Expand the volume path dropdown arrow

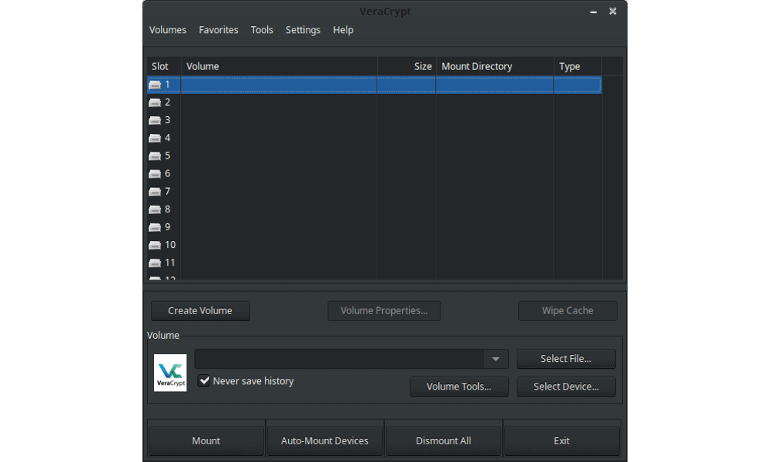[495, 359]
